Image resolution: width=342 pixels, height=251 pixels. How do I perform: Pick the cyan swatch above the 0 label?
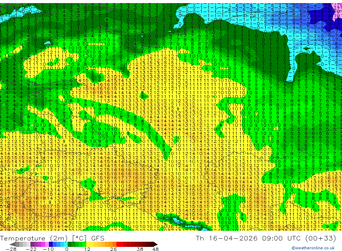[66, 244]
